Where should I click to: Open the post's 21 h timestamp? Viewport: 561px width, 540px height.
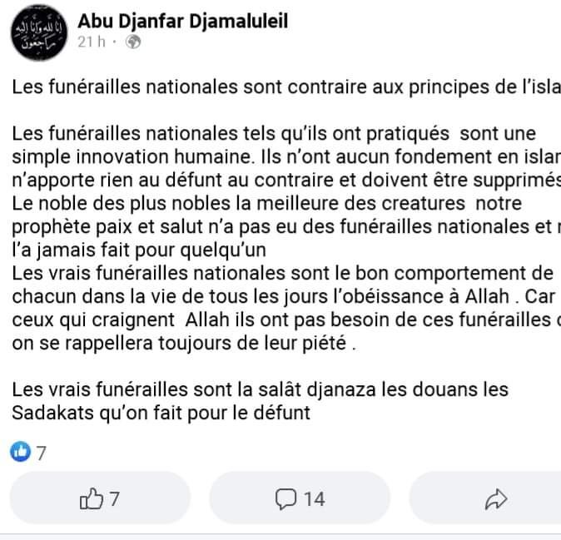click(91, 43)
